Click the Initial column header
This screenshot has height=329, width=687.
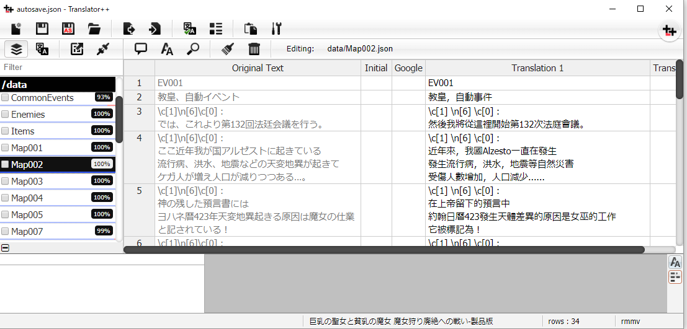coord(376,68)
